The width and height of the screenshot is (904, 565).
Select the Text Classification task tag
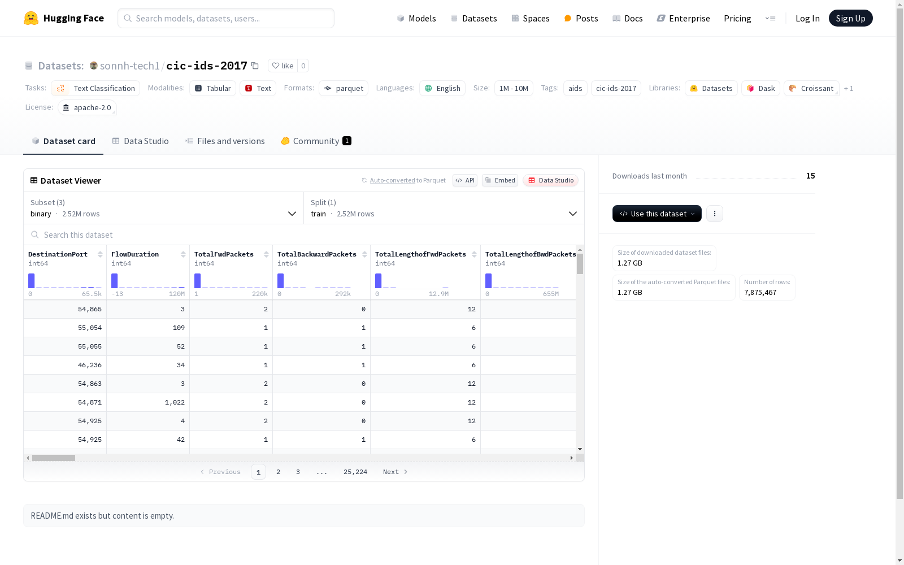(95, 88)
